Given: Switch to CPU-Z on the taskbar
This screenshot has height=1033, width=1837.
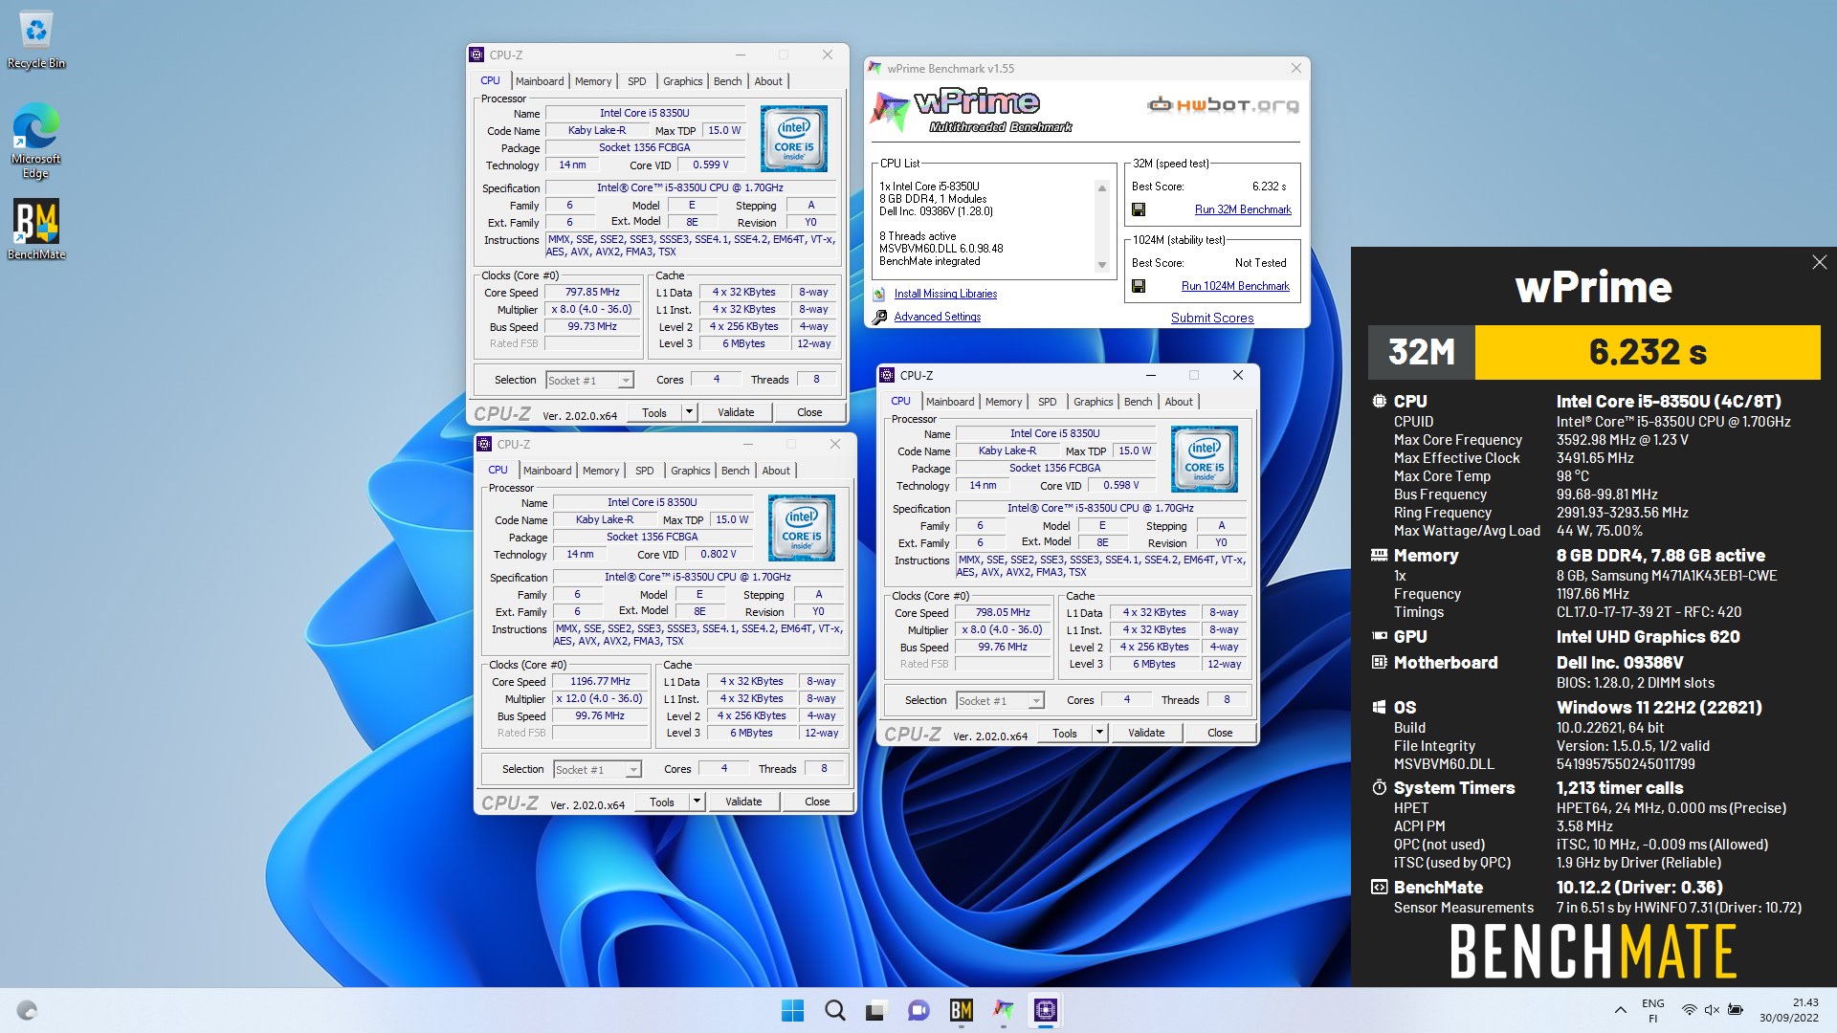Looking at the screenshot, I should click(x=1045, y=1010).
